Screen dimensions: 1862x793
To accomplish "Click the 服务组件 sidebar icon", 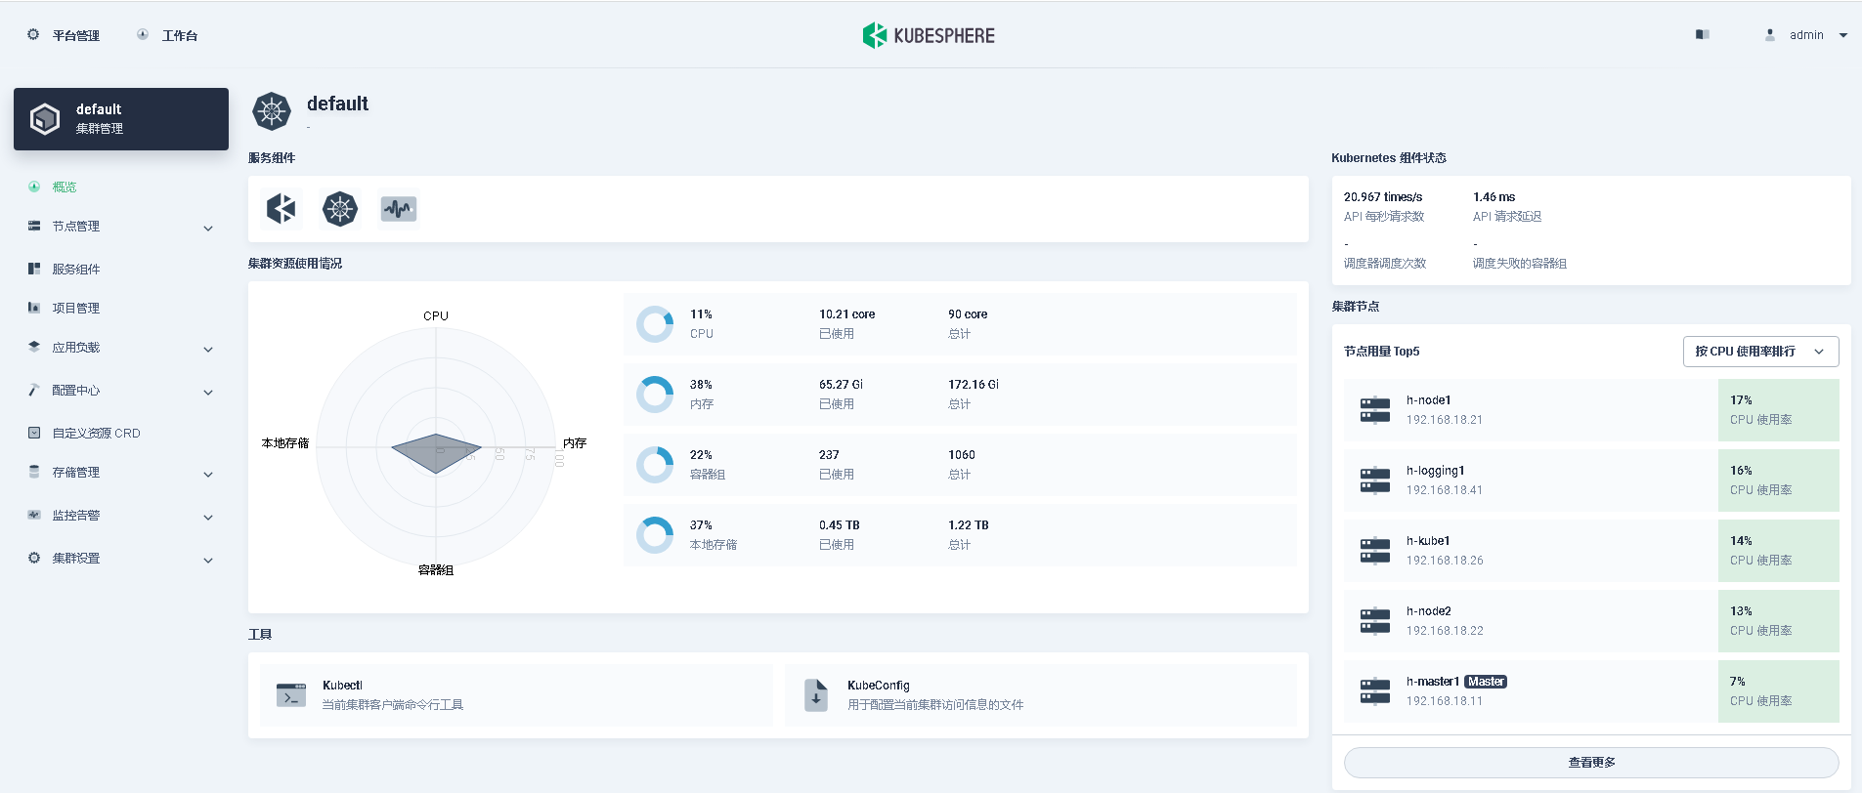I will tap(34, 269).
